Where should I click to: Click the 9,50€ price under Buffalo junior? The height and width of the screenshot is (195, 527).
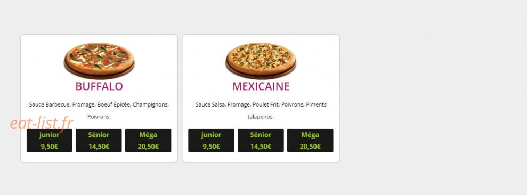pyautogui.click(x=50, y=147)
